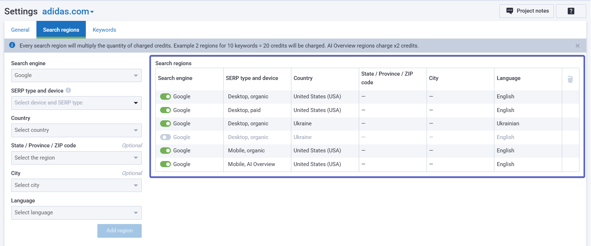The height and width of the screenshot is (246, 591).
Task: Turn off the Mobile, AI Overview toggle
Action: tap(166, 164)
